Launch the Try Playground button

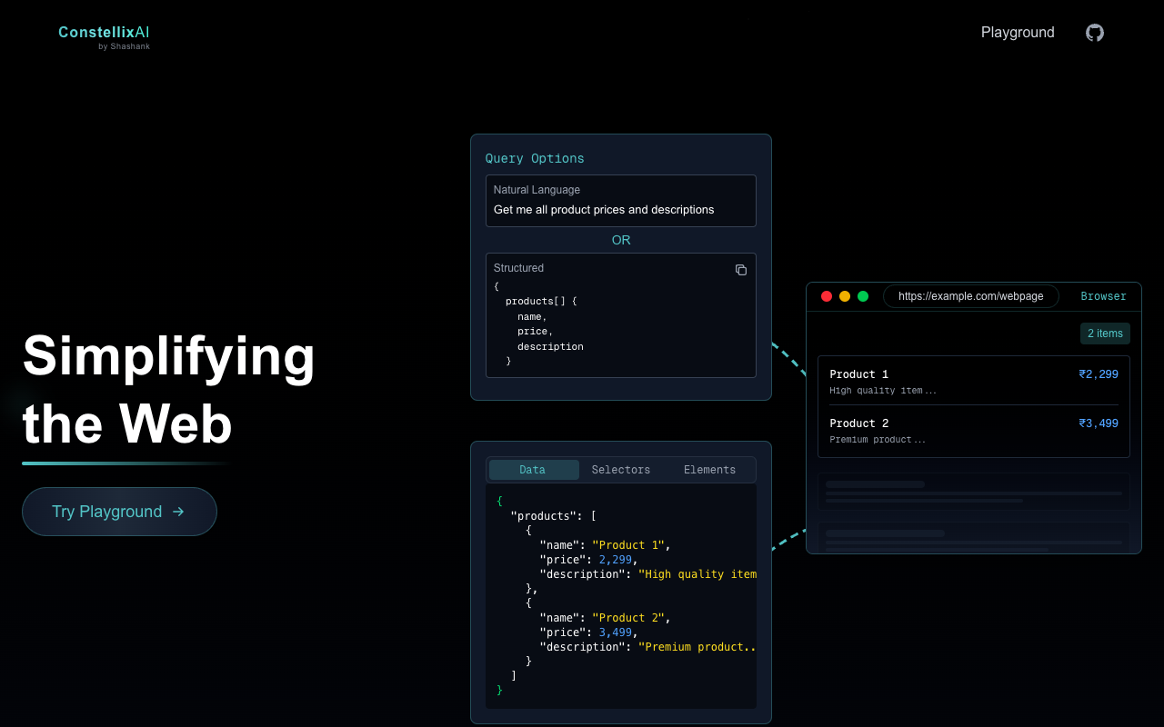(119, 512)
